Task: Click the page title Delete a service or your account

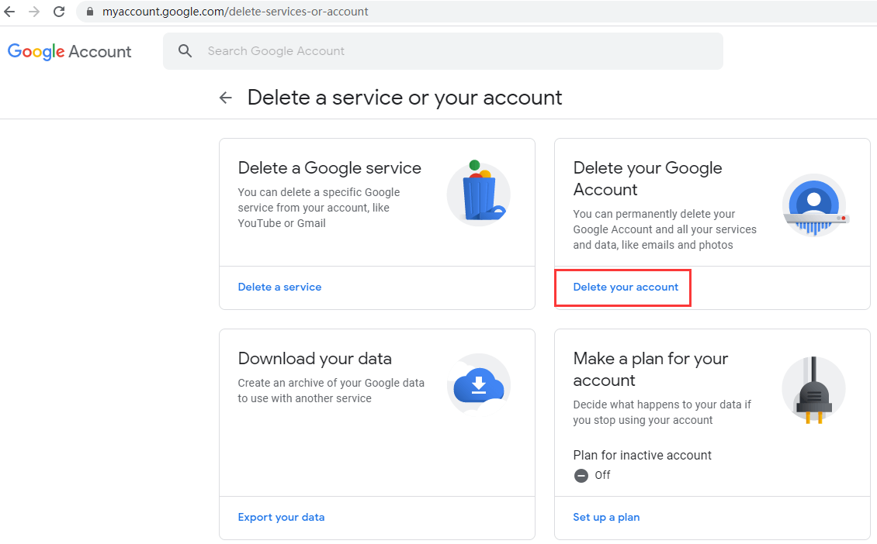Action: [404, 98]
